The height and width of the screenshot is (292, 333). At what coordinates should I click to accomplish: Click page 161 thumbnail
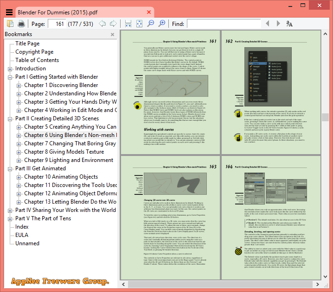pos(170,93)
